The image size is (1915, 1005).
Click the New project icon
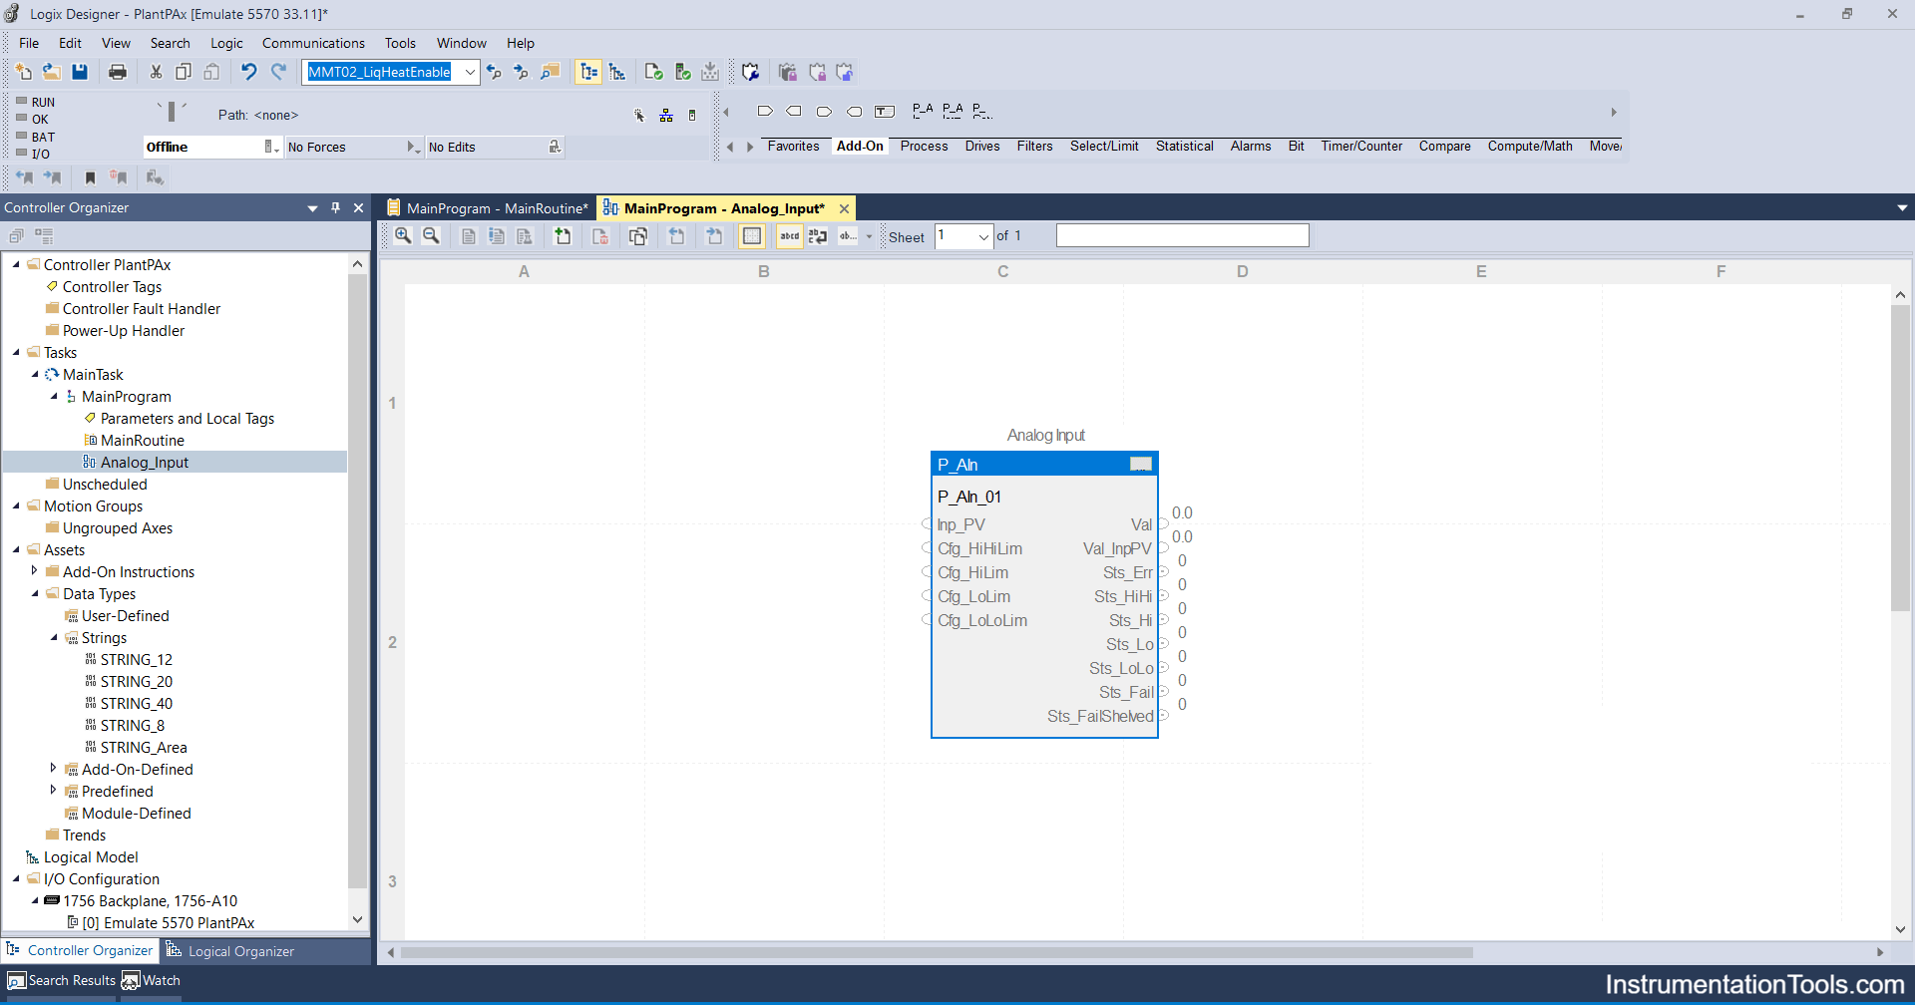coord(24,72)
